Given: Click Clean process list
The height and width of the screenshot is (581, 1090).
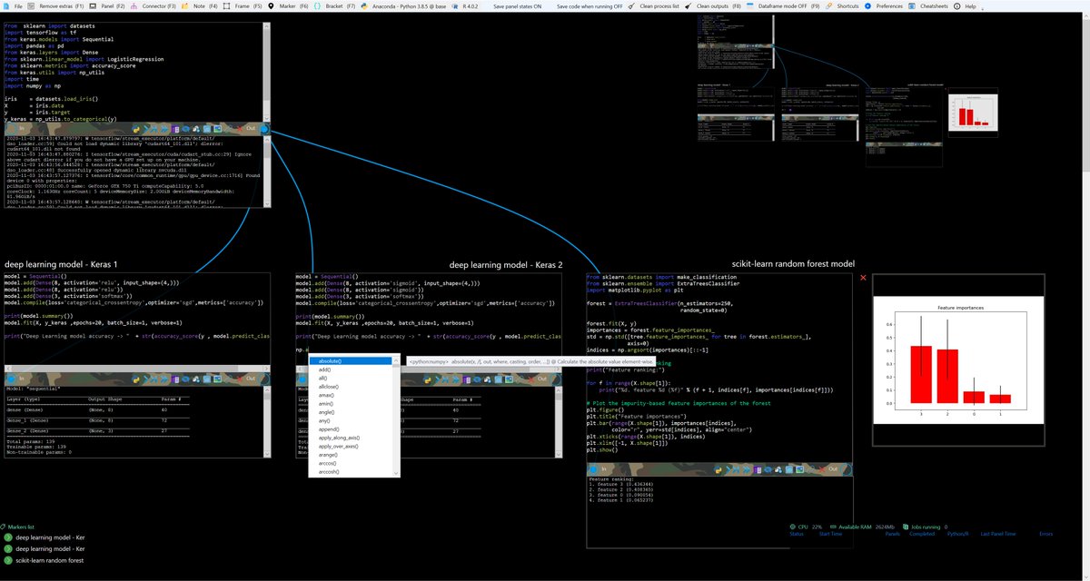Looking at the screenshot, I should click(655, 5).
